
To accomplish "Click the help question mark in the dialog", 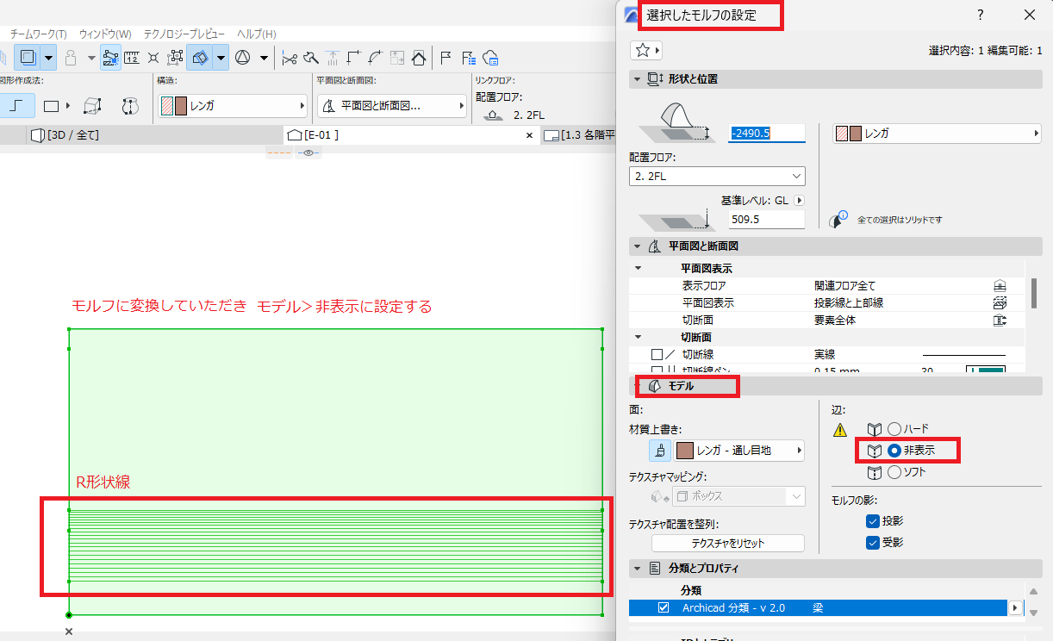I will pos(981,15).
